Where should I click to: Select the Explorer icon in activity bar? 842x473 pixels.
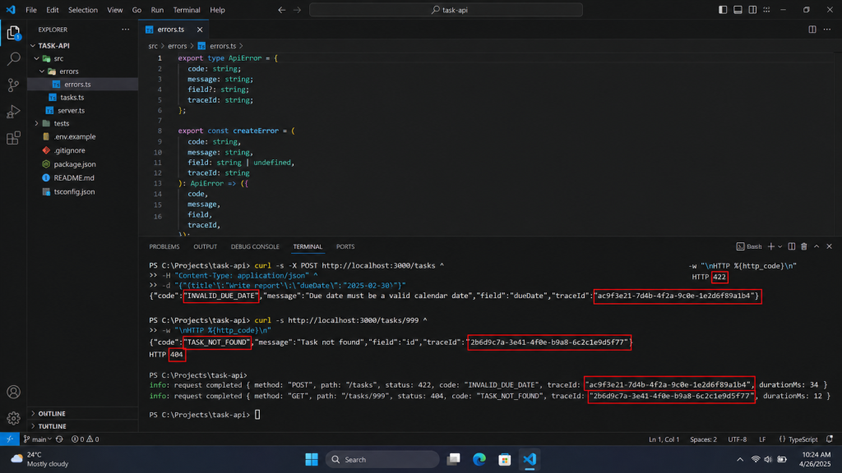13,33
